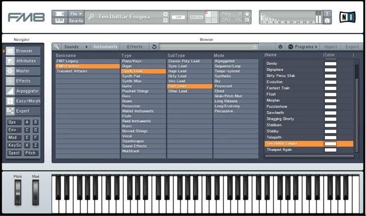Click the small round icon beside the Poly value

tap(247, 14)
